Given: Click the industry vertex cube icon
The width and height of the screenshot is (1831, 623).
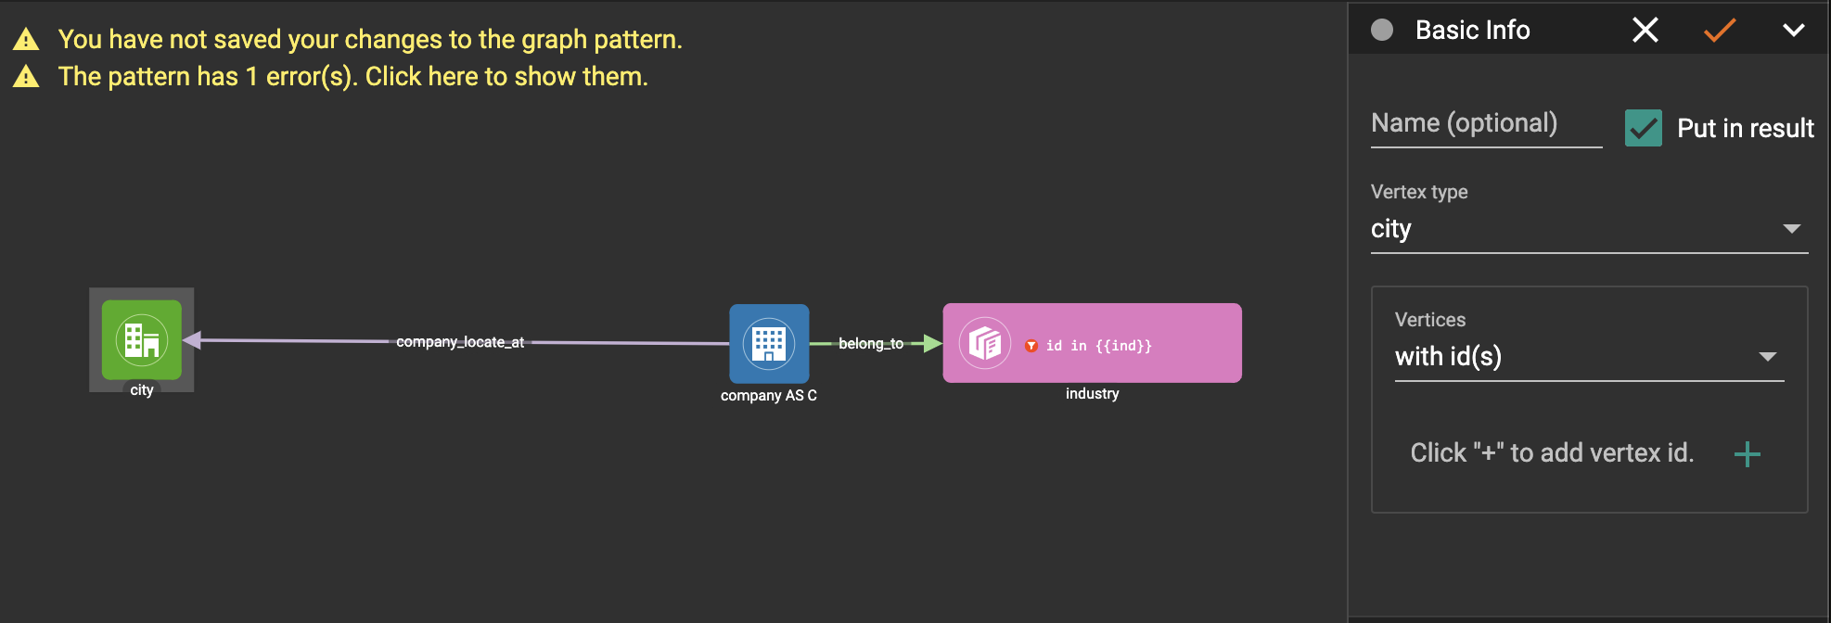Looking at the screenshot, I should 984,344.
